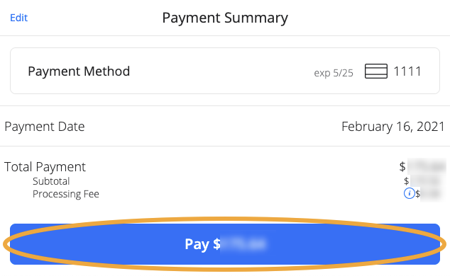Select the card ending in 1111

407,71
